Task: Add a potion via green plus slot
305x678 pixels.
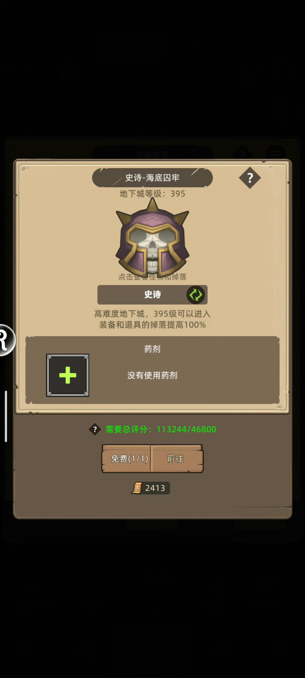Action: coord(68,375)
